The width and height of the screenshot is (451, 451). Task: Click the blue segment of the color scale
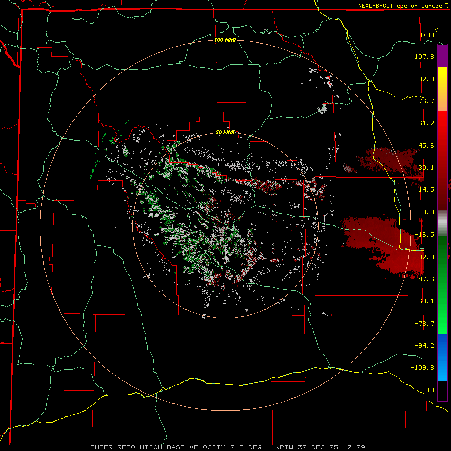pos(442,357)
